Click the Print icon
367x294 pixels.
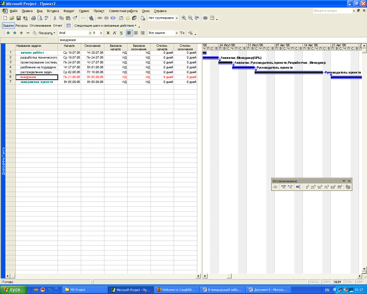pyautogui.click(x=33, y=18)
